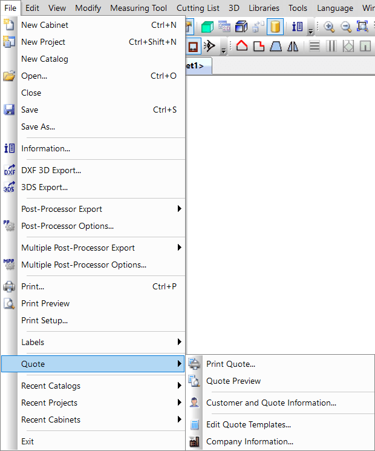Switch to the cabinet document tab
This screenshot has width=375, height=451.
tap(198, 66)
